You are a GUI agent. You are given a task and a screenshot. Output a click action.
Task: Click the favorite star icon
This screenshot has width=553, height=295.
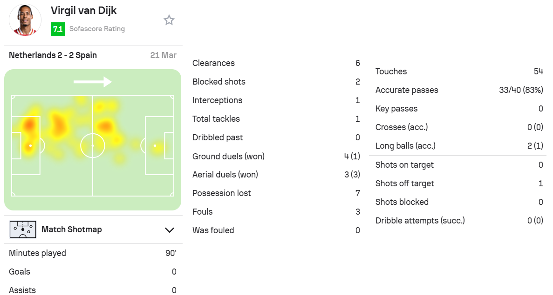click(169, 20)
